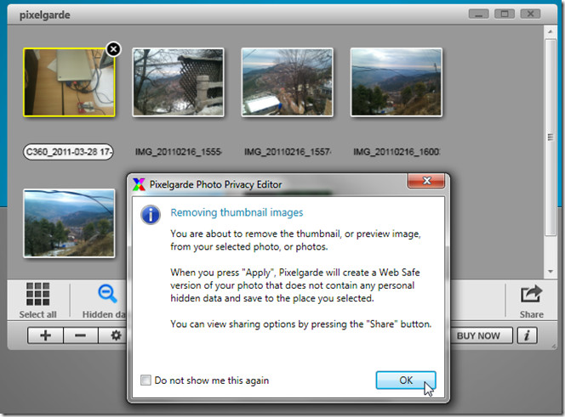Click the scrollbar up arrow

tap(551, 31)
